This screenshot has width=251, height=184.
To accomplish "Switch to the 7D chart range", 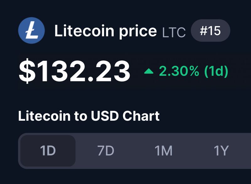I will click(106, 151).
